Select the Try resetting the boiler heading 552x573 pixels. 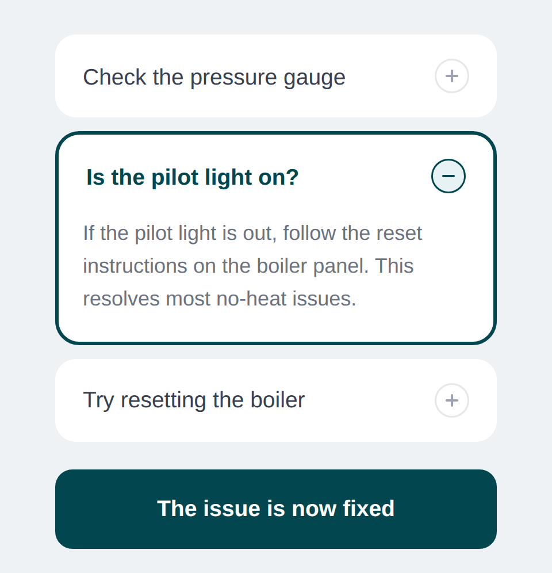click(x=194, y=400)
